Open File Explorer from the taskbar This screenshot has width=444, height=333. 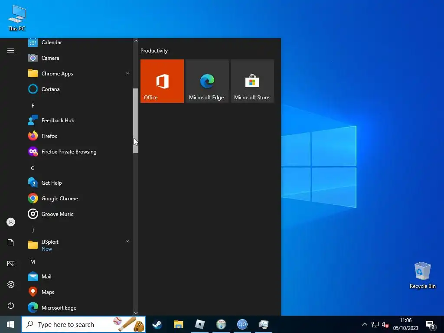(178, 324)
